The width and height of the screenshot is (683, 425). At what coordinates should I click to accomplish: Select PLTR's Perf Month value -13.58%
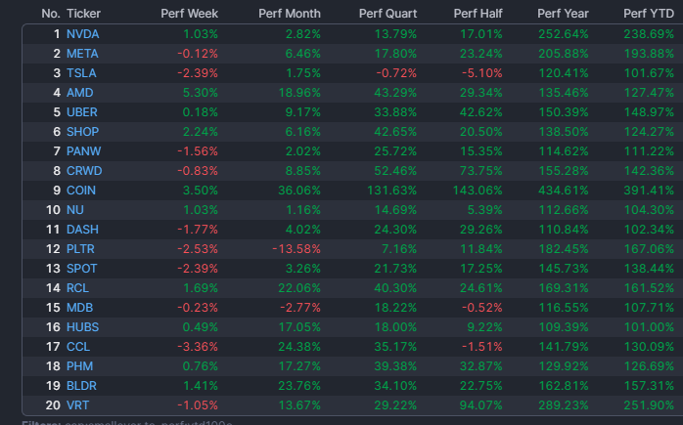click(296, 249)
